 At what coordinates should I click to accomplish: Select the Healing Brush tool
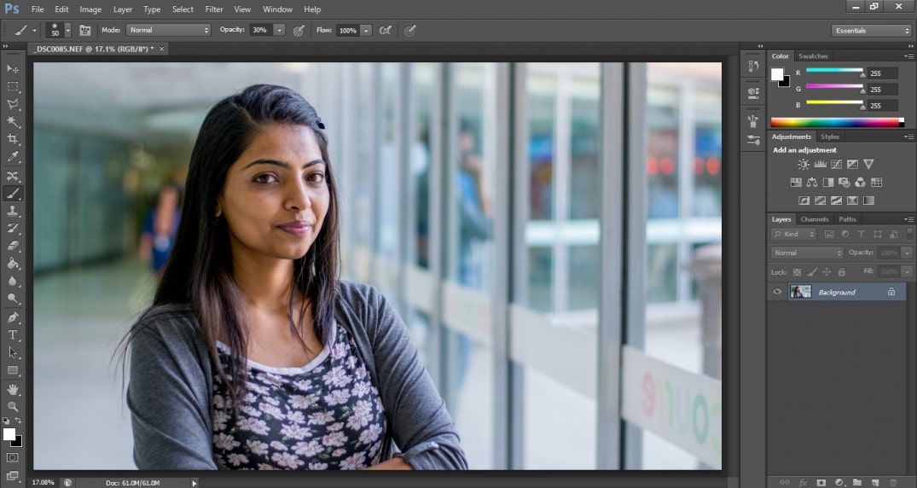coord(12,176)
